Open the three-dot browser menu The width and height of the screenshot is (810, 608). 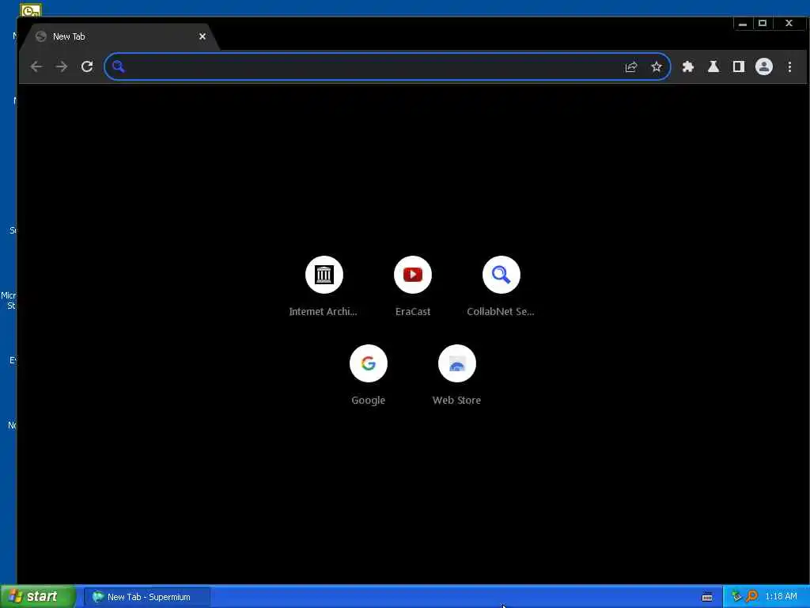(x=789, y=66)
